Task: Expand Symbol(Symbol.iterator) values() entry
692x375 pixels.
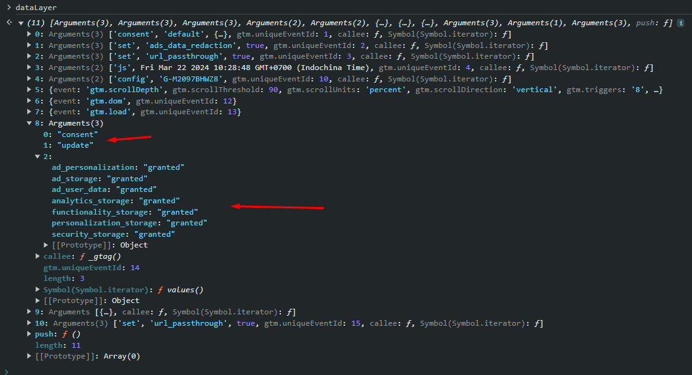Action: tap(37, 290)
